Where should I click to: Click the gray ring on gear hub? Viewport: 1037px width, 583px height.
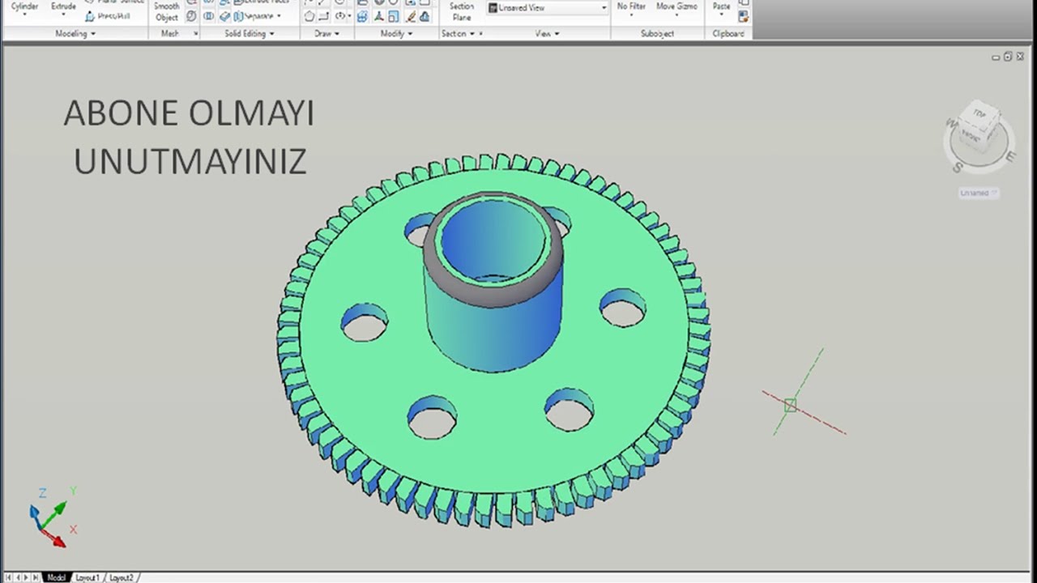(493, 296)
